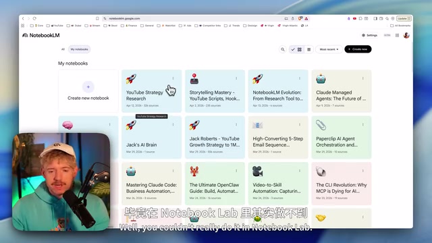Reload the page with browser refresh icon
The width and height of the screenshot is (432, 243).
point(34,18)
